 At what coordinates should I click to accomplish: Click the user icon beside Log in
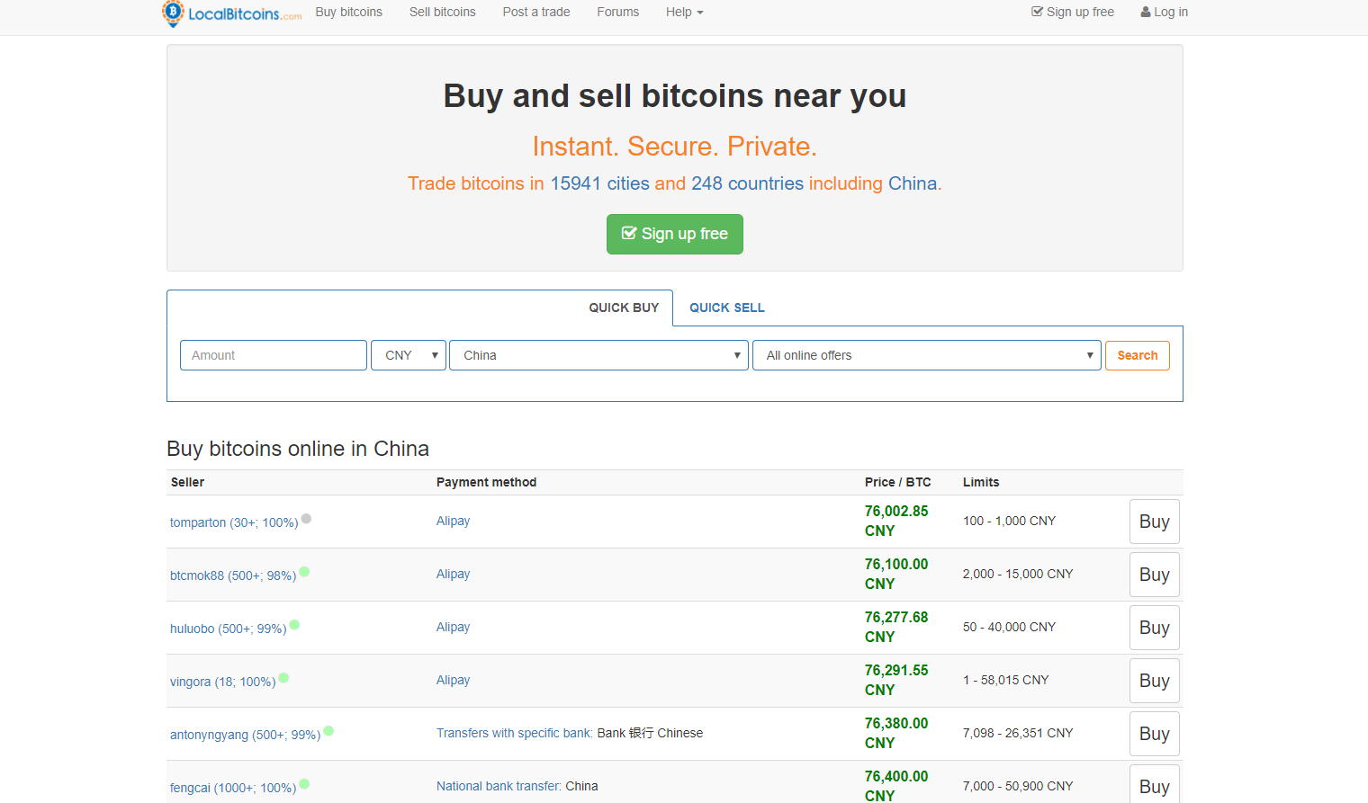coord(1146,13)
